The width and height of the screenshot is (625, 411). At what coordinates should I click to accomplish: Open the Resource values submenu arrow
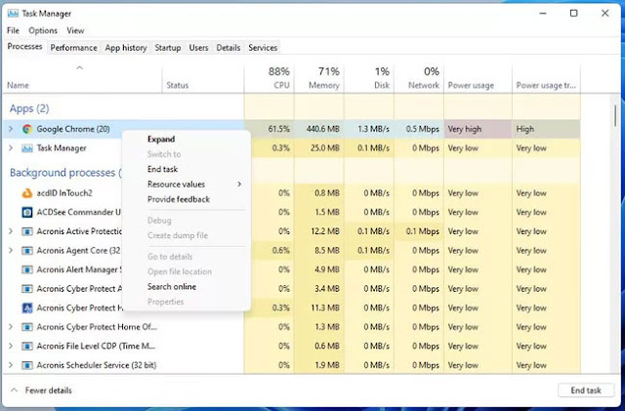point(239,185)
